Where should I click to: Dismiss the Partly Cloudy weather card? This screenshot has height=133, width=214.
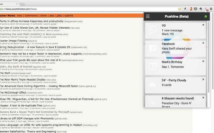(x=203, y=79)
